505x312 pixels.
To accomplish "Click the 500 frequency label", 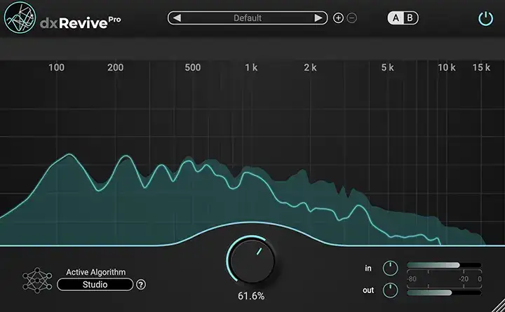I will [x=193, y=67].
